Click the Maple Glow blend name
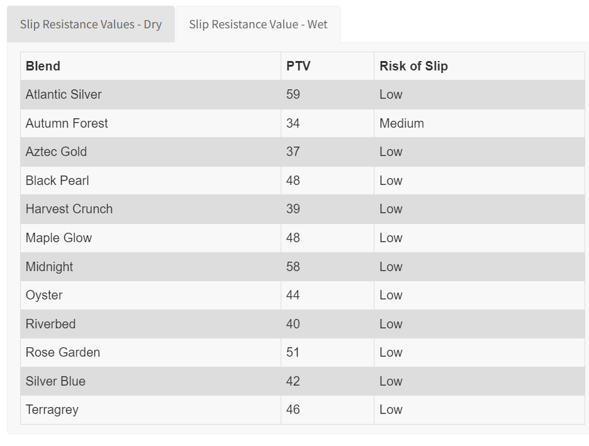The width and height of the screenshot is (589, 446). [59, 238]
